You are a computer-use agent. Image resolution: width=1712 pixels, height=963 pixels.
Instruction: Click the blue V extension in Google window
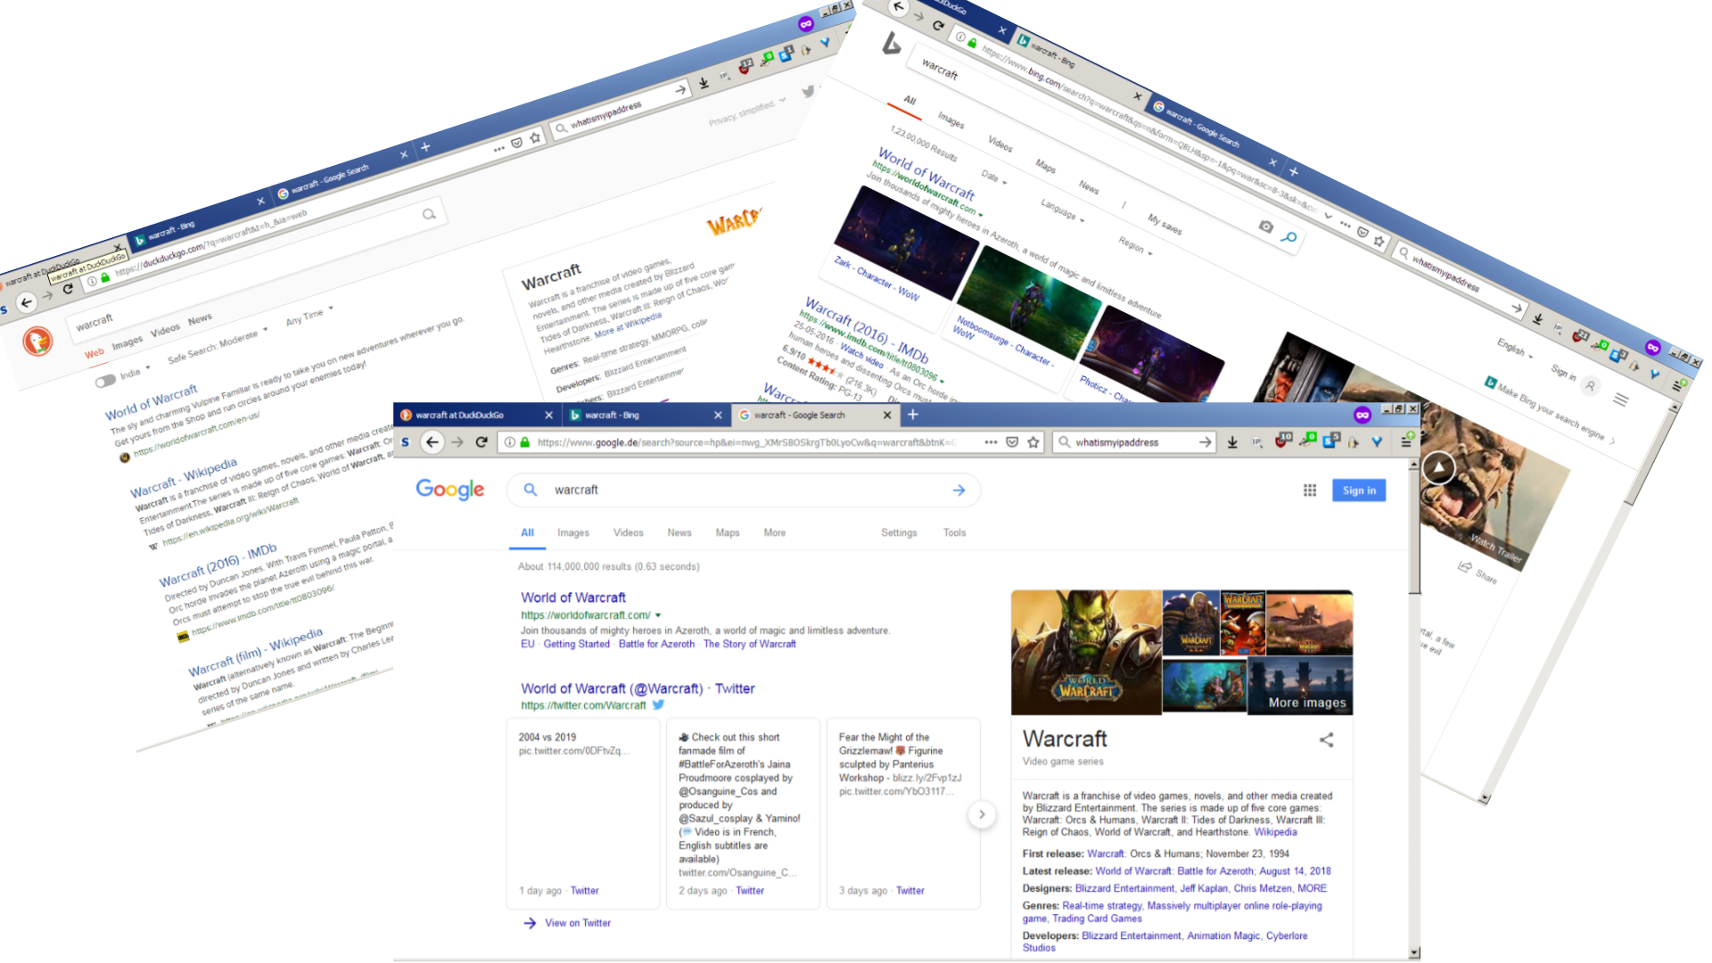tap(1377, 442)
